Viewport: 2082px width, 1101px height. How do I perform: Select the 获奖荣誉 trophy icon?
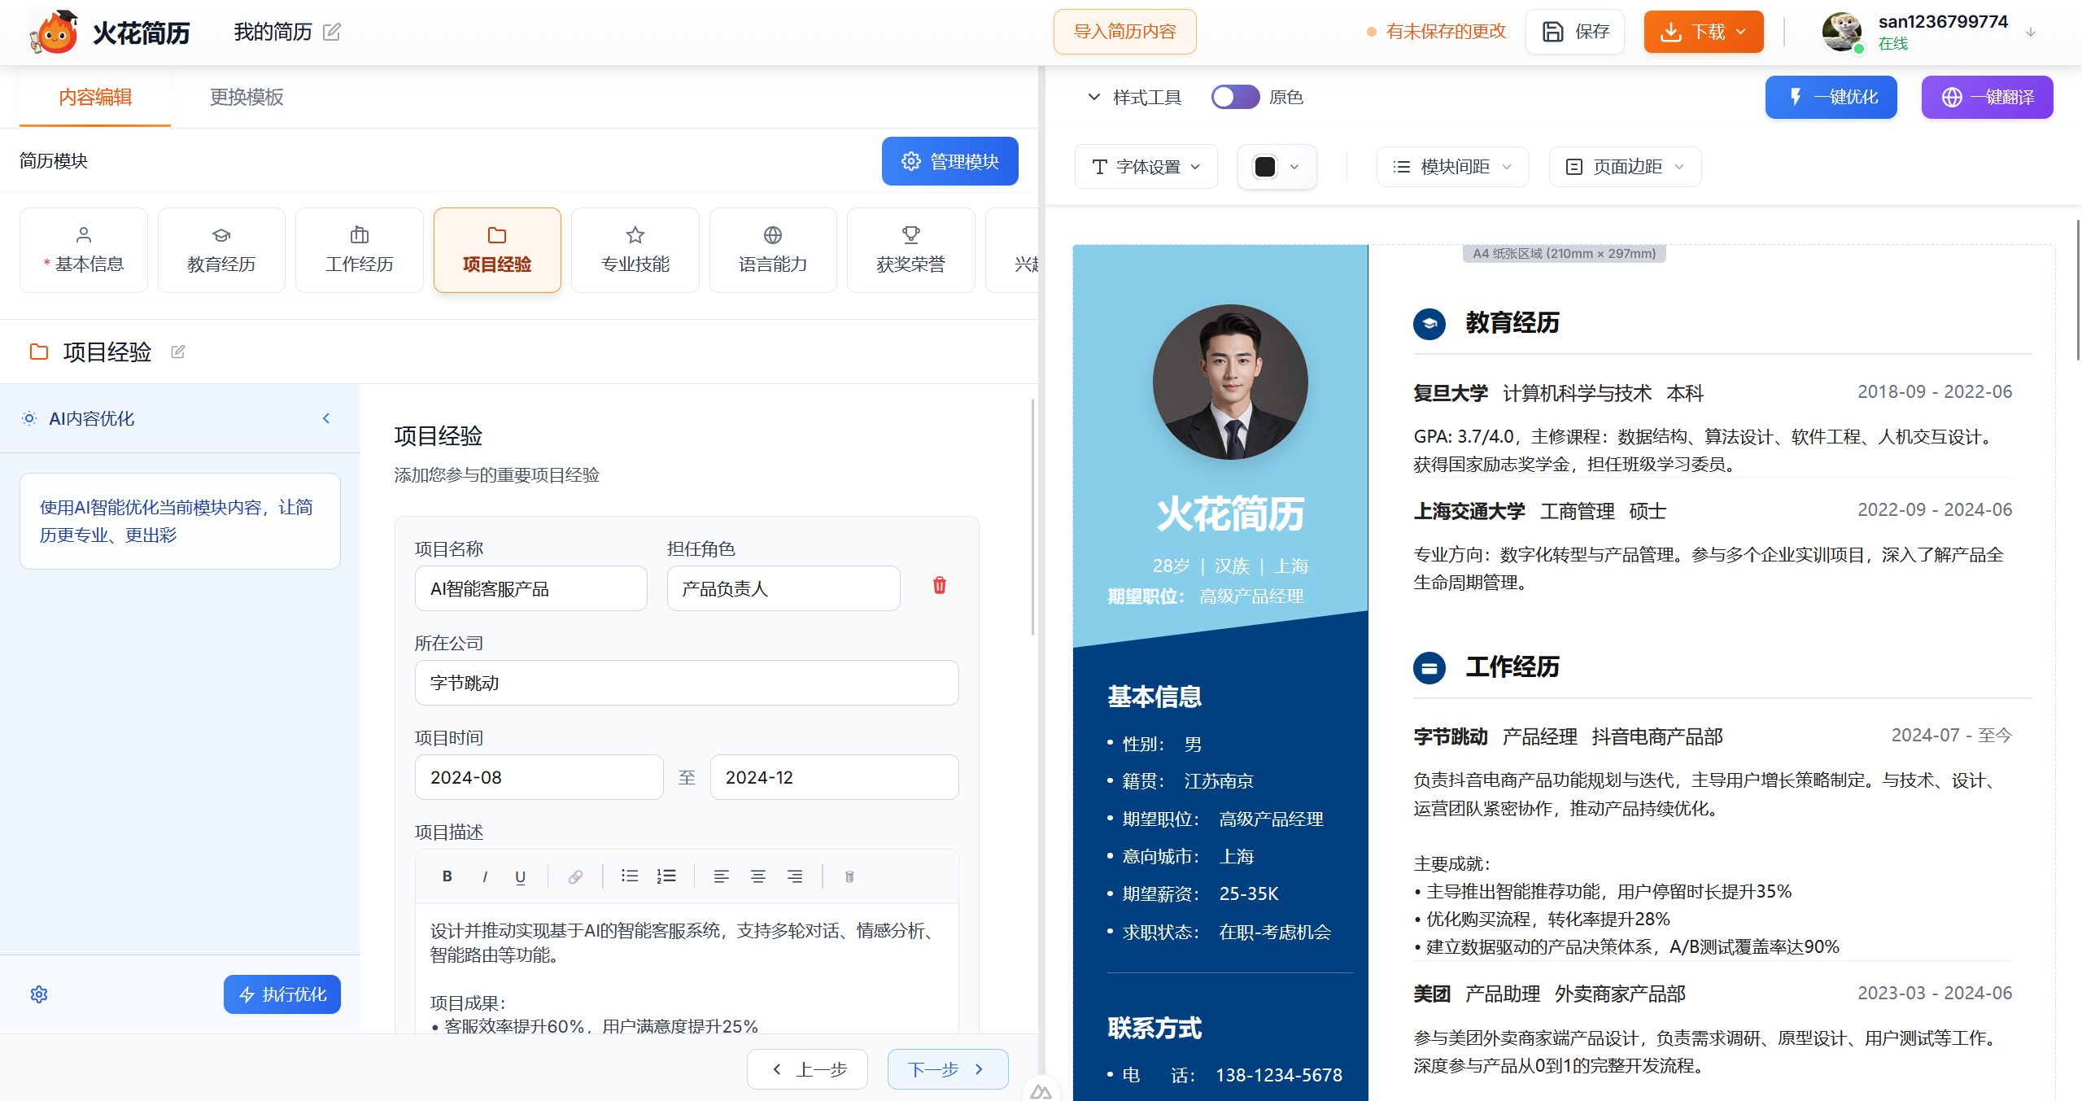click(x=910, y=235)
